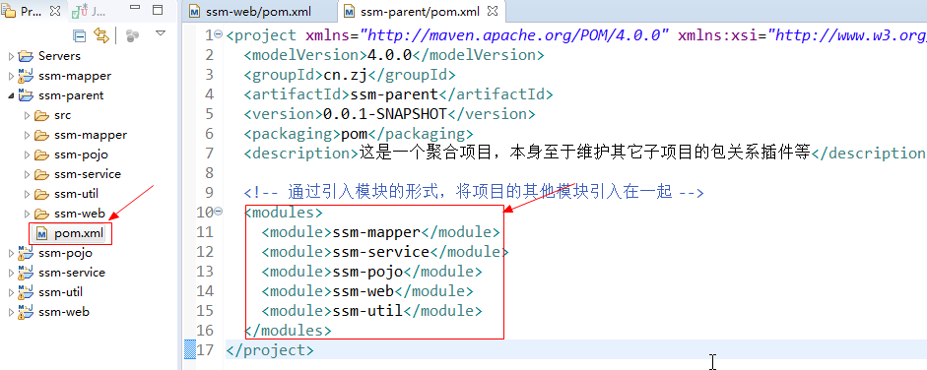Image resolution: width=927 pixels, height=370 pixels.
Task: Expand the src folder arrow
Action: click(x=27, y=116)
